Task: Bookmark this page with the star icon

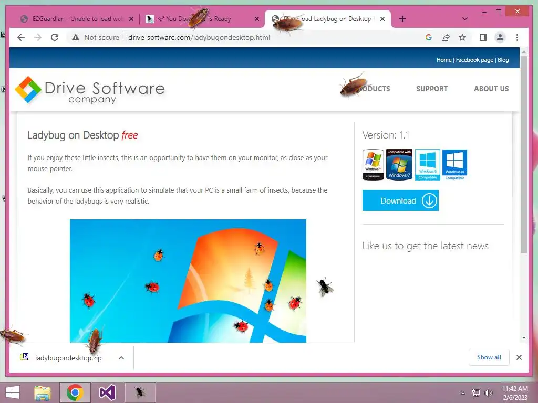Action: (x=462, y=37)
